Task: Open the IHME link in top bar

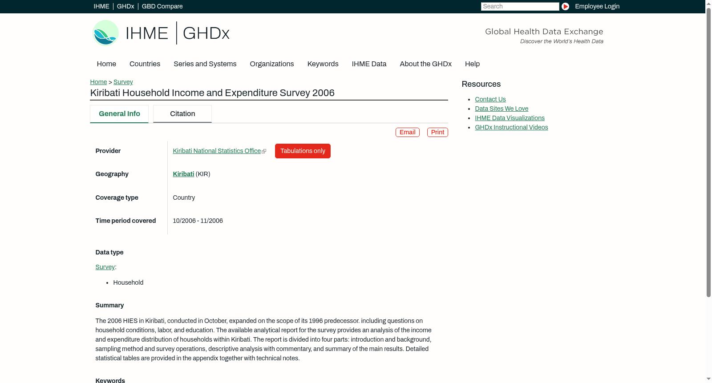Action: pos(101,6)
